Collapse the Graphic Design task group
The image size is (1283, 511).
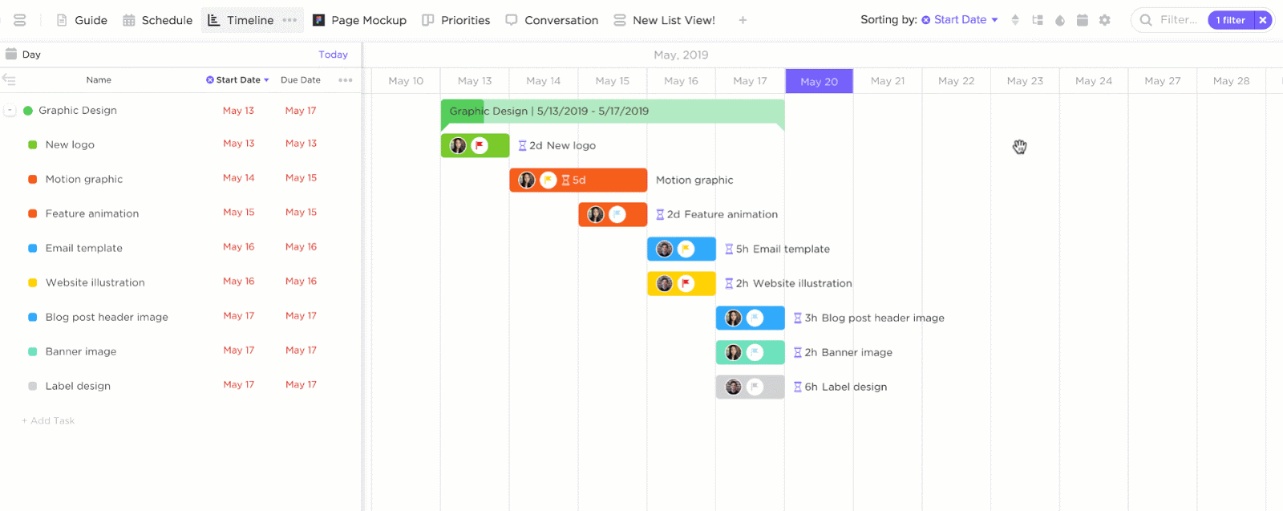coord(10,111)
